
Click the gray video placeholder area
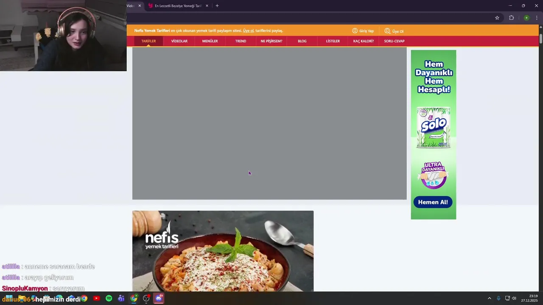click(269, 123)
